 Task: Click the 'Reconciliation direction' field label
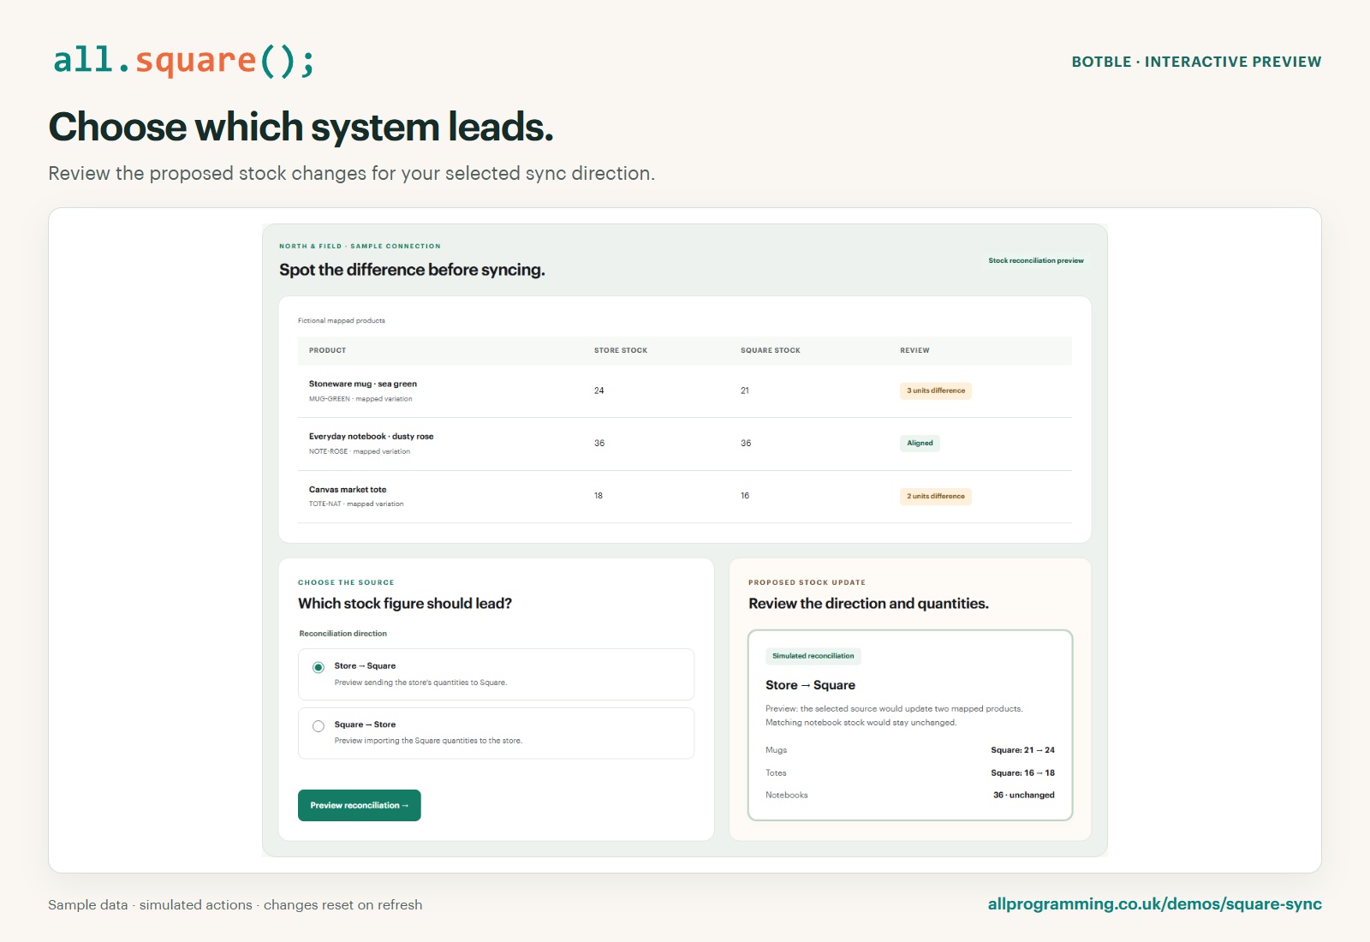[x=342, y=634]
